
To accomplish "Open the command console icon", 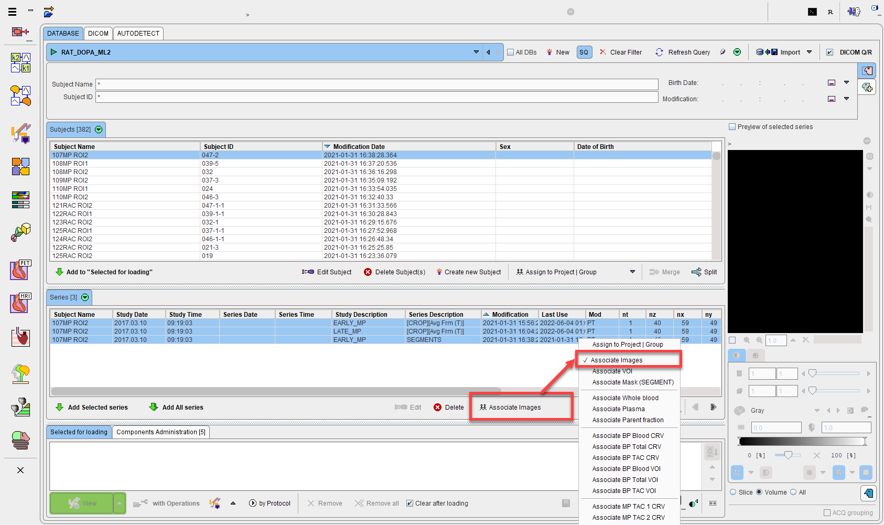I will click(x=812, y=12).
